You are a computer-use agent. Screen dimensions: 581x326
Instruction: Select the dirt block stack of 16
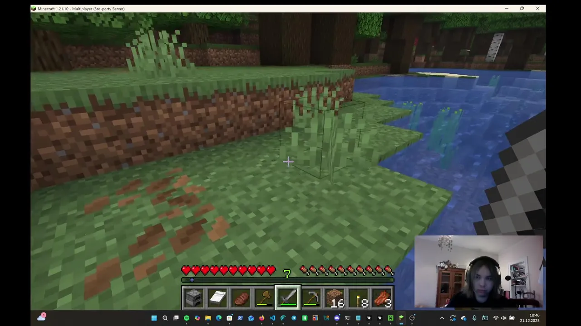(x=335, y=297)
